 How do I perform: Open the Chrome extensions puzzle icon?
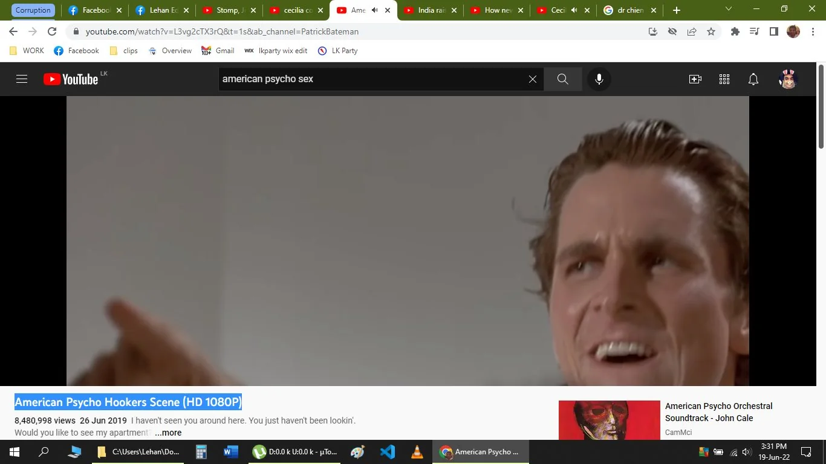(735, 31)
